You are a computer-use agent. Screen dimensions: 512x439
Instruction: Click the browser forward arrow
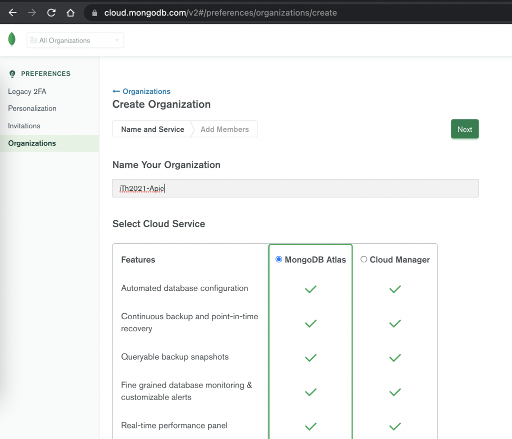pyautogui.click(x=32, y=12)
